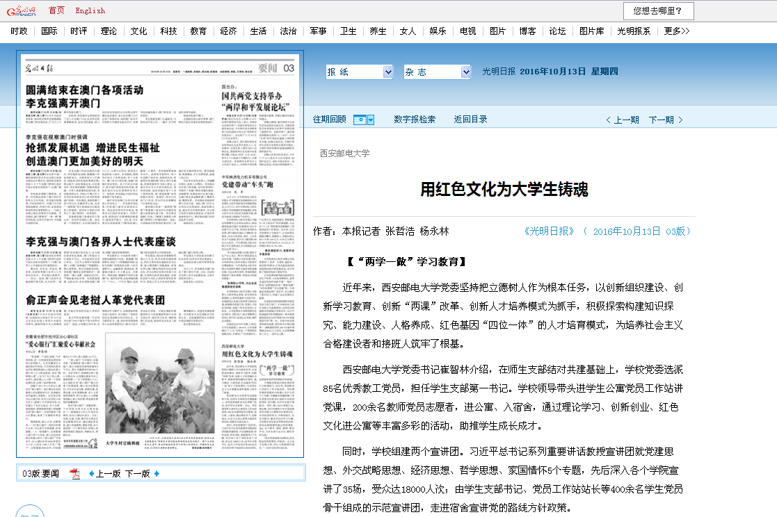Click the right arrow after 下一版
Image resolution: width=777 pixels, height=517 pixels.
[x=157, y=474]
